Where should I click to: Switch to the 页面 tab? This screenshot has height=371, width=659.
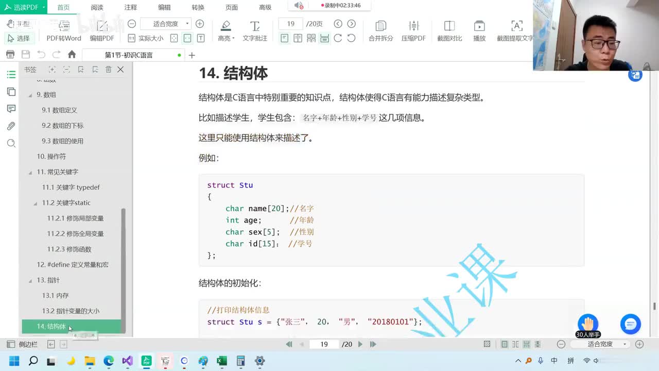[x=232, y=7]
